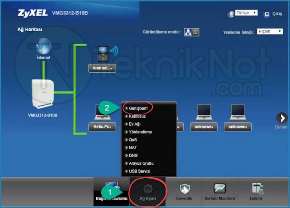Click the Internet globe icon
290x208 pixels.
tap(43, 46)
